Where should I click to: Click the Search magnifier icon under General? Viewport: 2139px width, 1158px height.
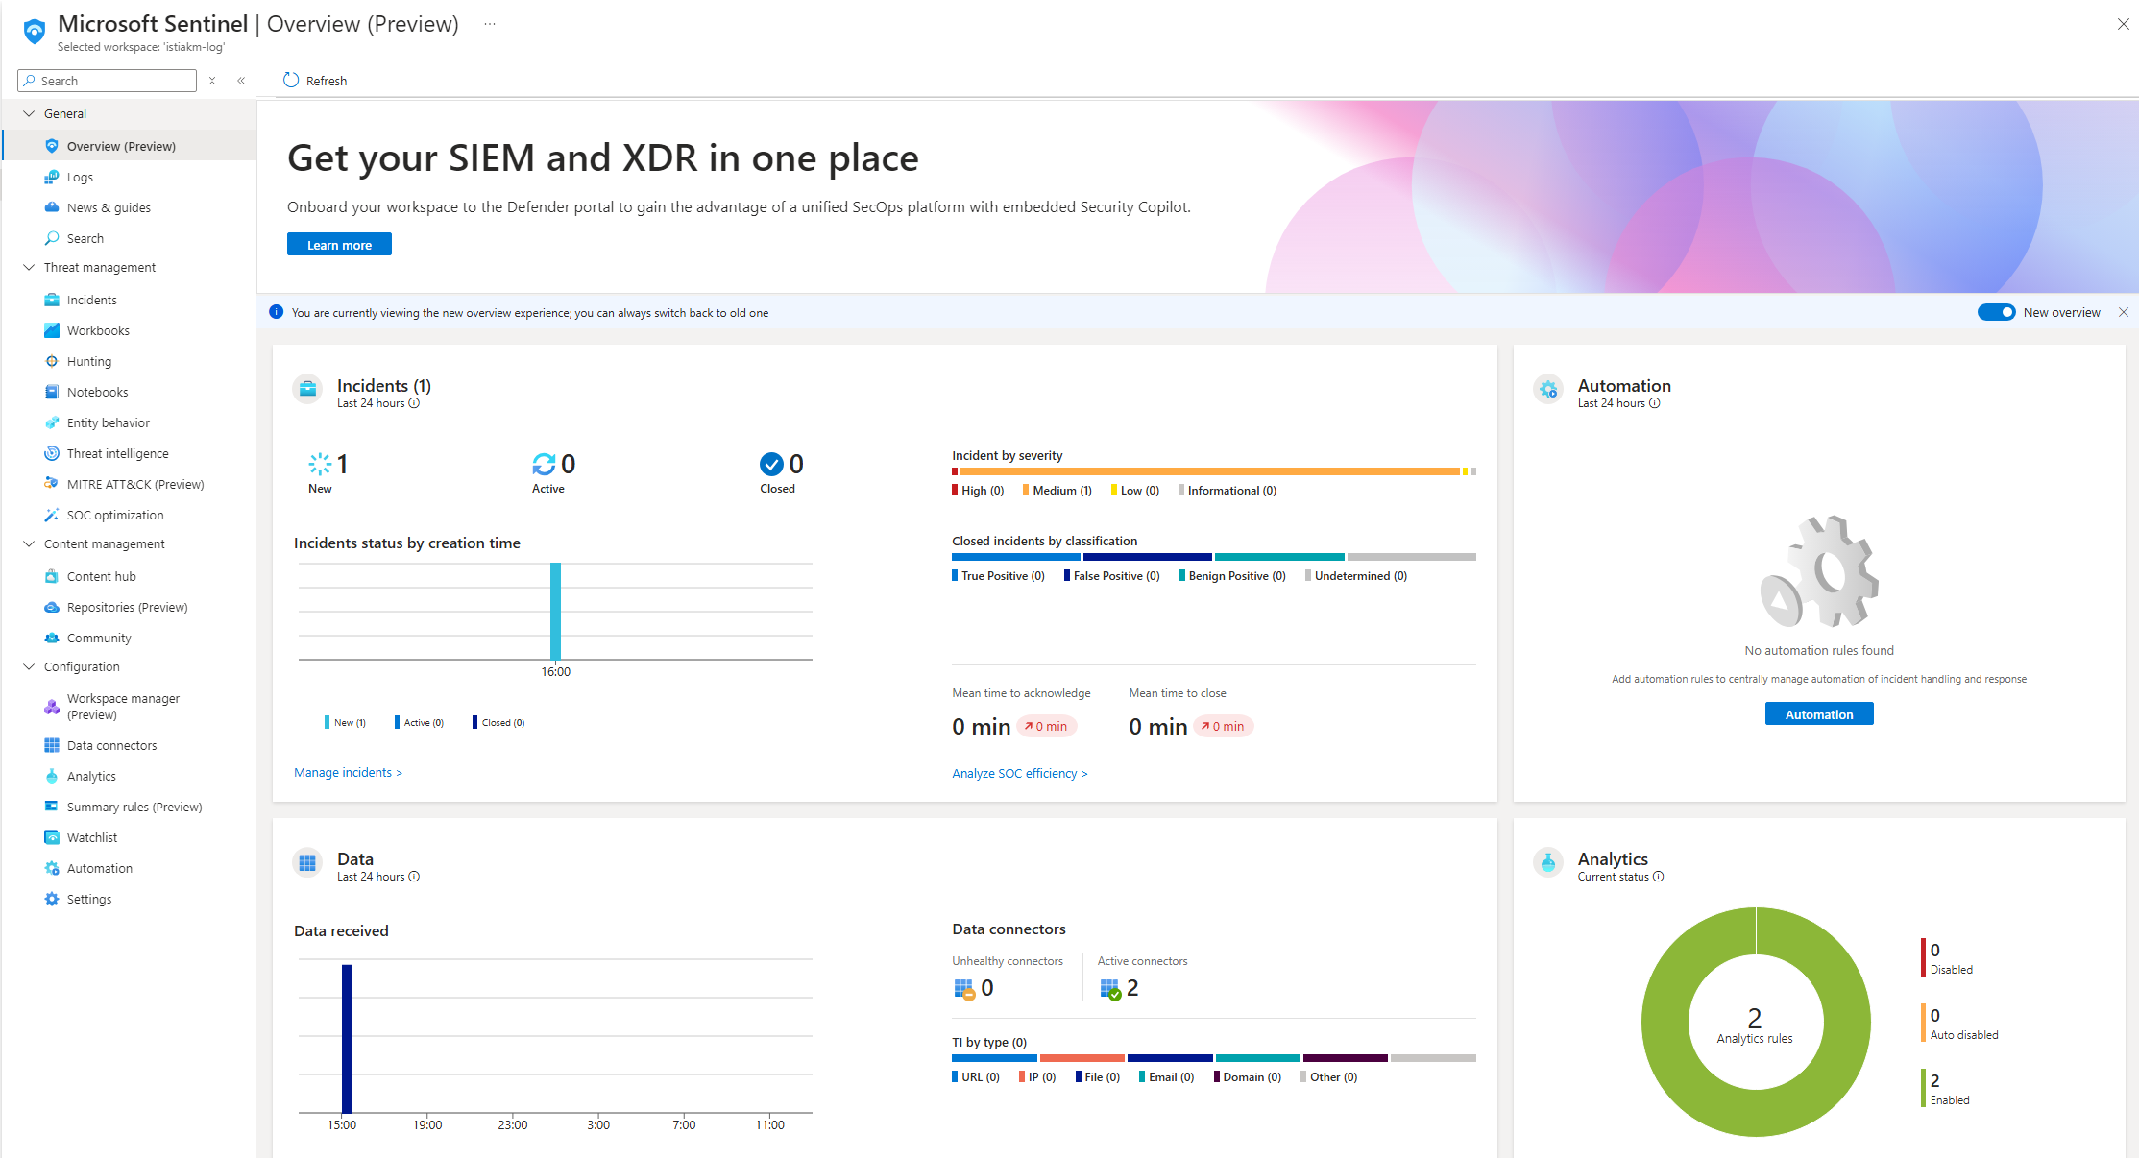pos(52,238)
